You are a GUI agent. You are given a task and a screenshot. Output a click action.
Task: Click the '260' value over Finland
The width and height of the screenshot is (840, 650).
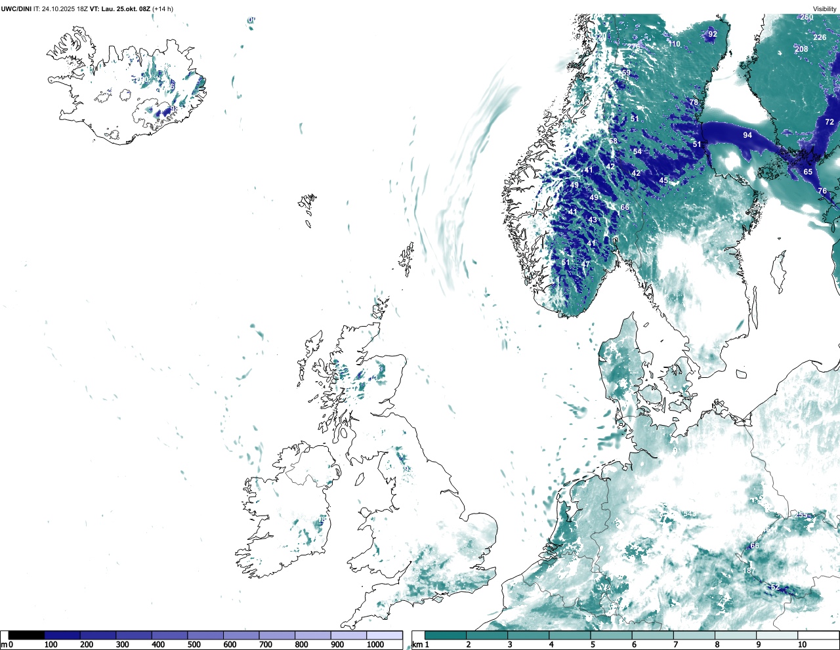pyautogui.click(x=807, y=17)
